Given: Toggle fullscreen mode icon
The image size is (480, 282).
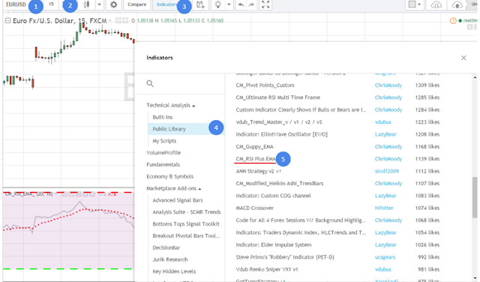Looking at the screenshot, I should click(x=265, y=4).
